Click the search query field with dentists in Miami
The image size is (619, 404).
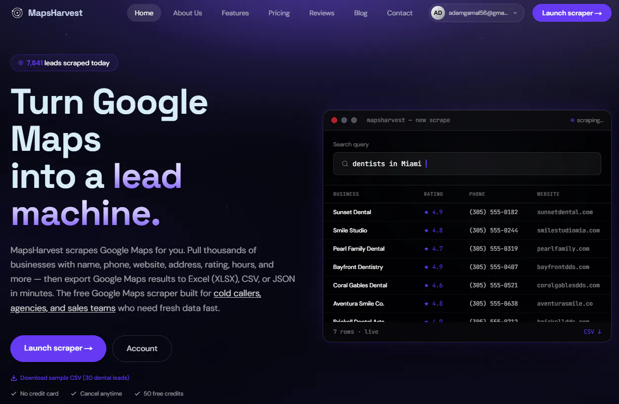pos(467,164)
